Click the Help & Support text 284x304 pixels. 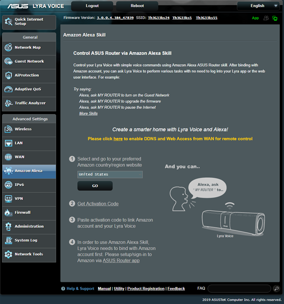(x=80, y=289)
